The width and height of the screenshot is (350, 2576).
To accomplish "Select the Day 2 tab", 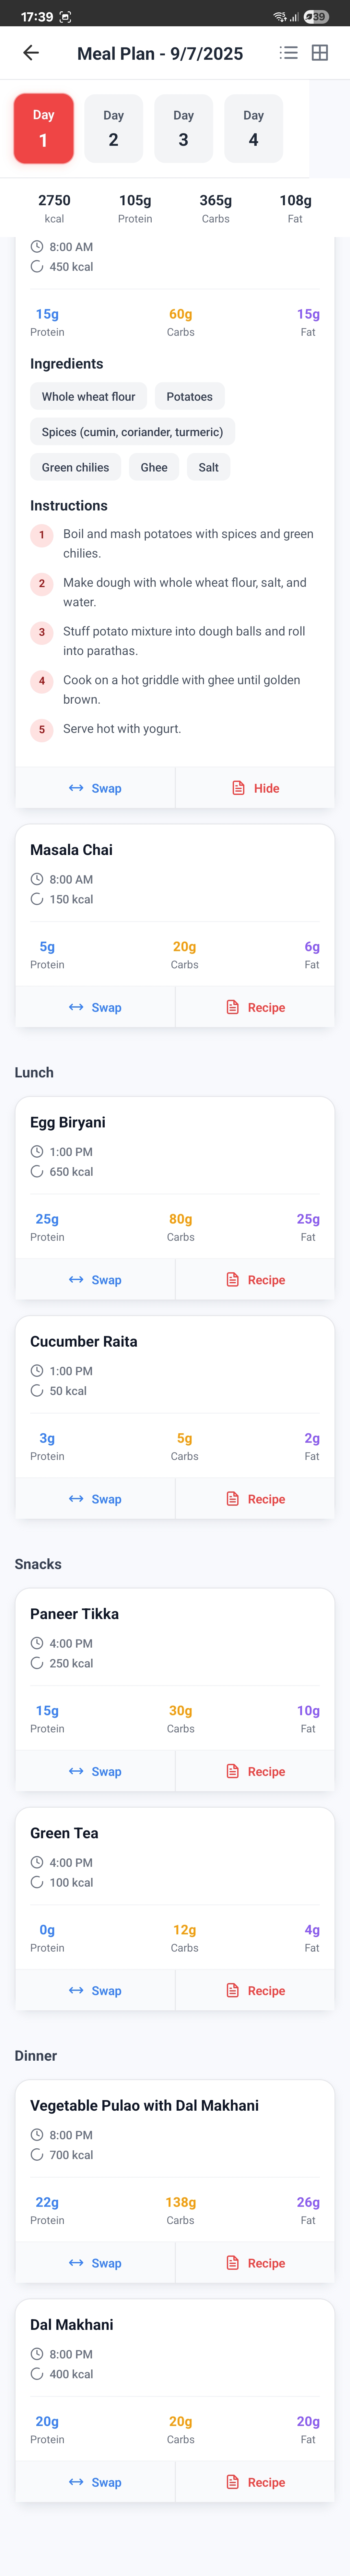I will pyautogui.click(x=114, y=128).
